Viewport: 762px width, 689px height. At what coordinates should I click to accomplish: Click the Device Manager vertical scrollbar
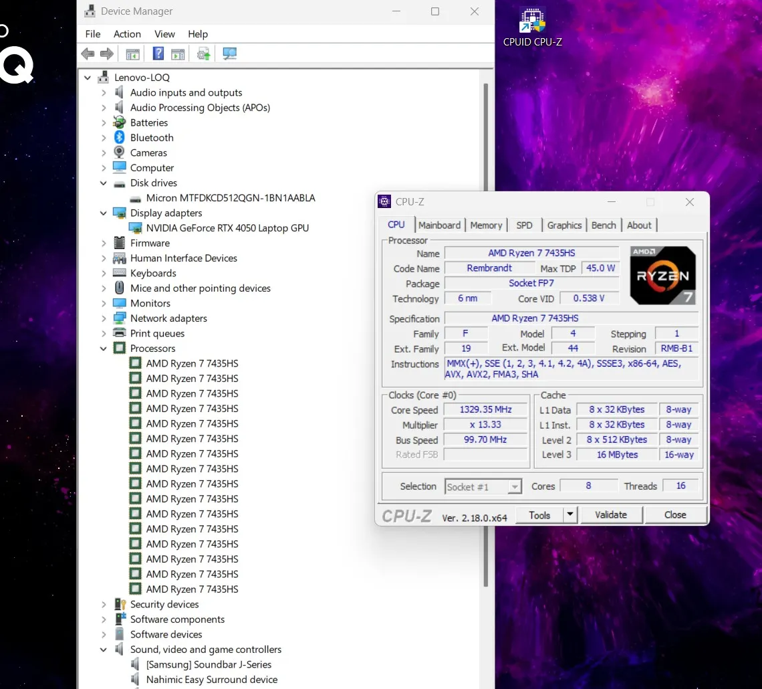486,334
